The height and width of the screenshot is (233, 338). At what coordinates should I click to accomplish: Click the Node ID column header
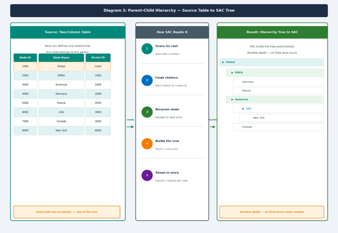[x=25, y=58]
